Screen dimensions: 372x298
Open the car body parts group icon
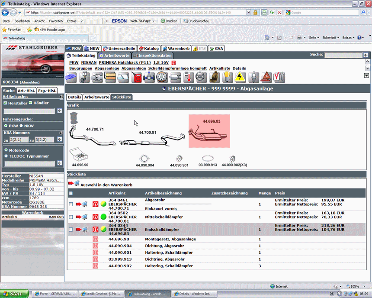coord(71,77)
